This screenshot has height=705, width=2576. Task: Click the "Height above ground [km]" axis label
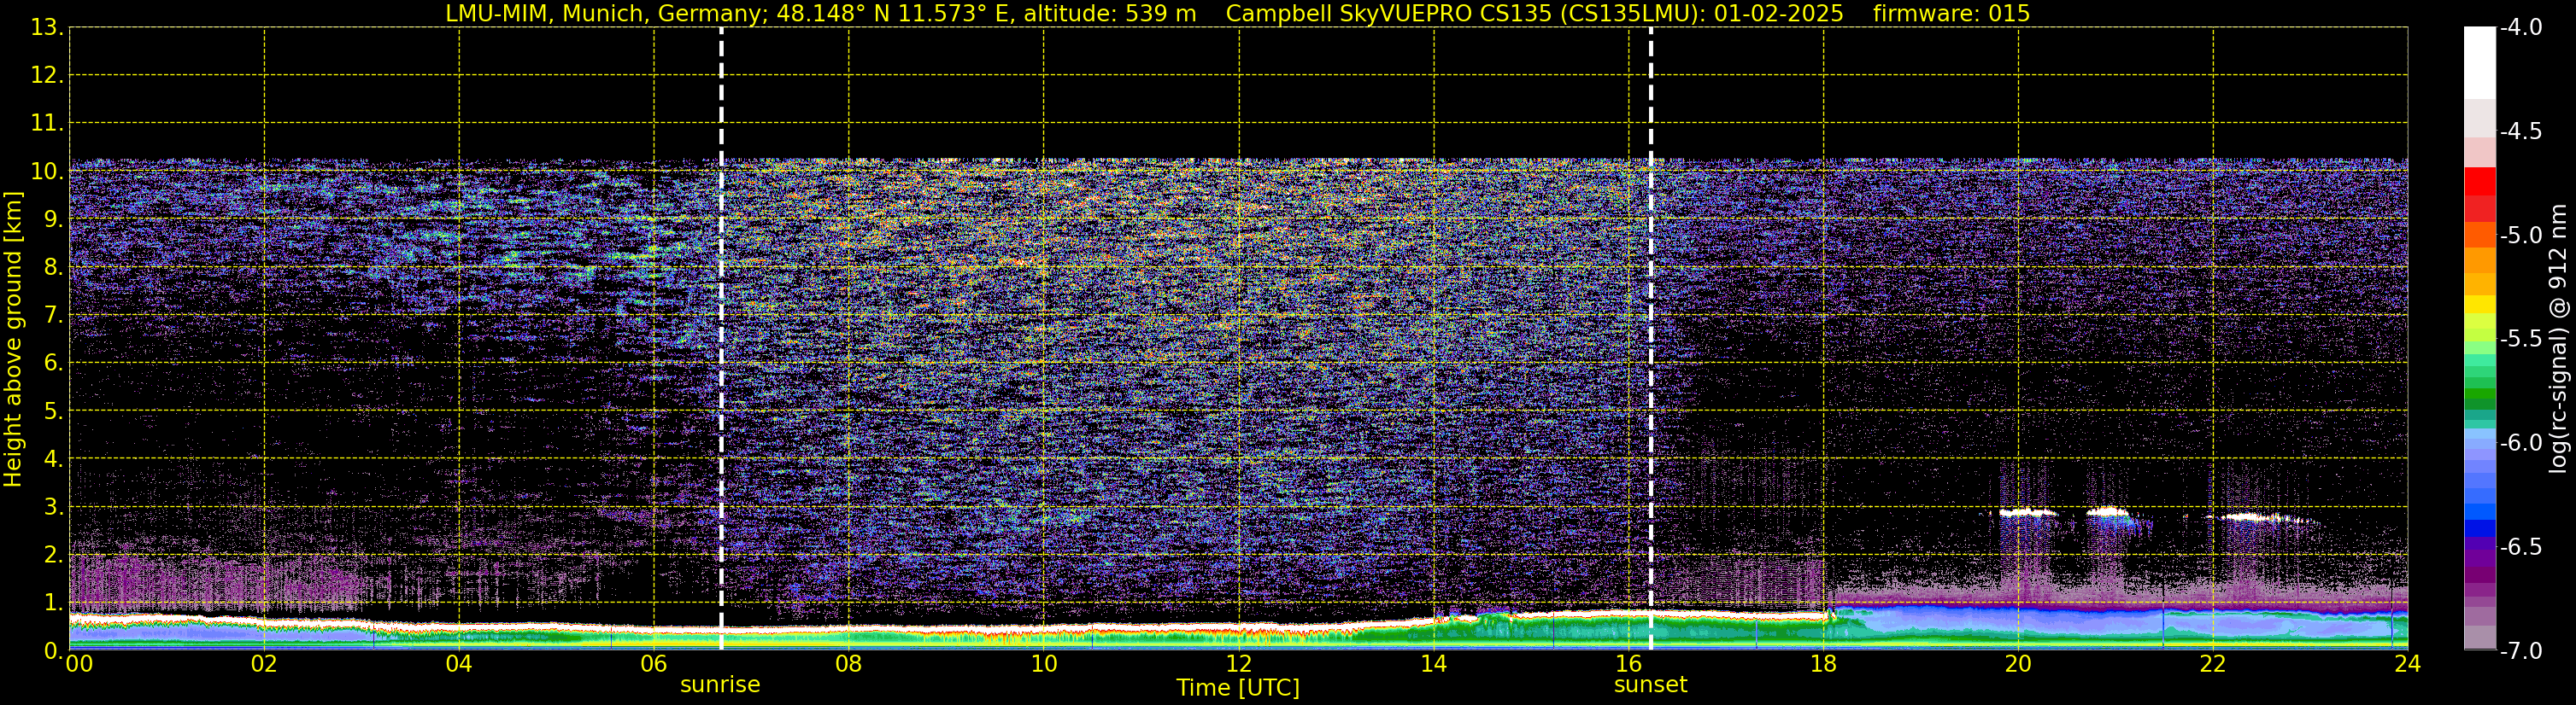pos(13,340)
